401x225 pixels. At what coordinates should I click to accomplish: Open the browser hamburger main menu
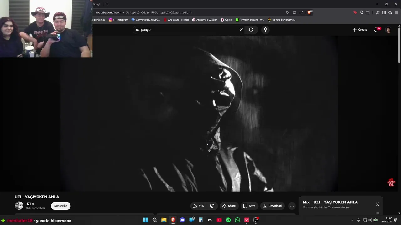(396, 12)
